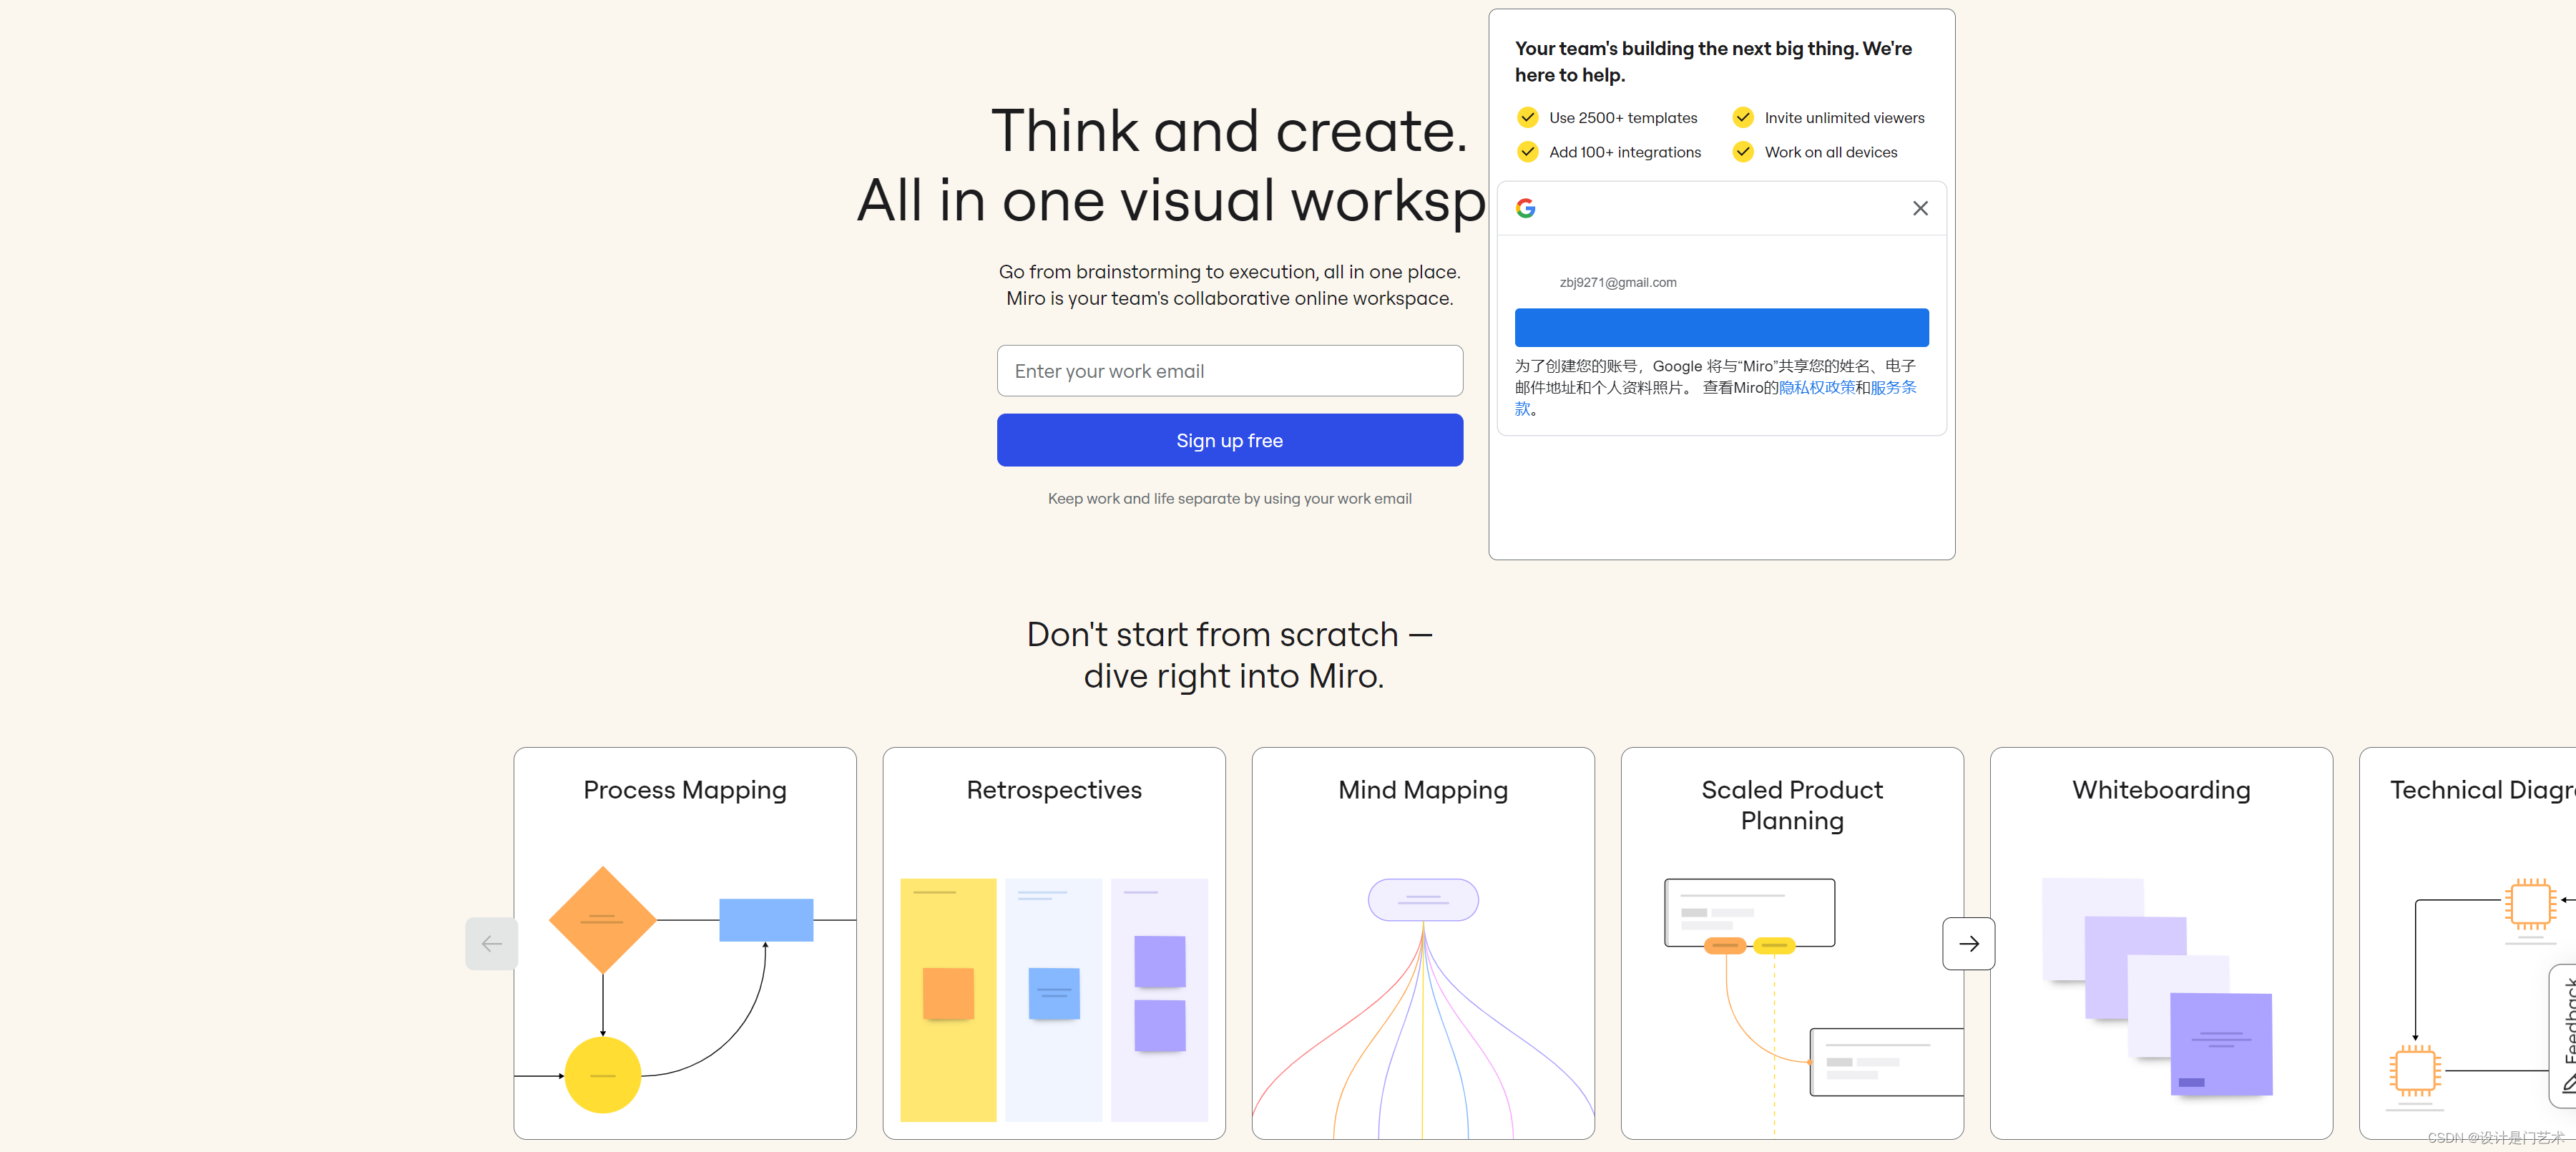
Task: Click the 'Use 2500+ templates' checkmark icon
Action: [x=1527, y=118]
